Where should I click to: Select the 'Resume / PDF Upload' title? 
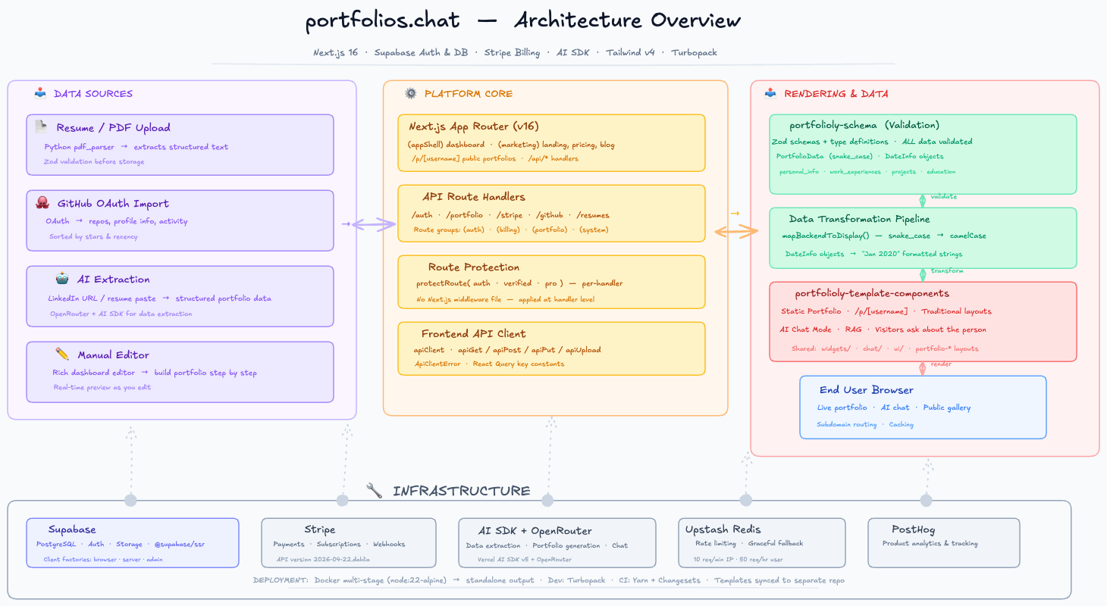pos(114,128)
